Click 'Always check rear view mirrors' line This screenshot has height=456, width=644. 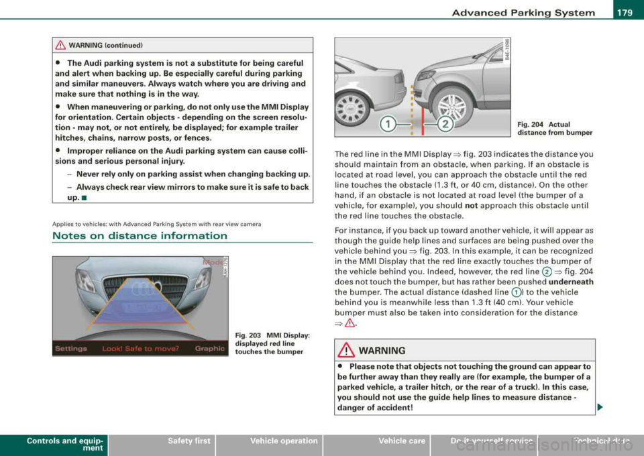[188, 192]
